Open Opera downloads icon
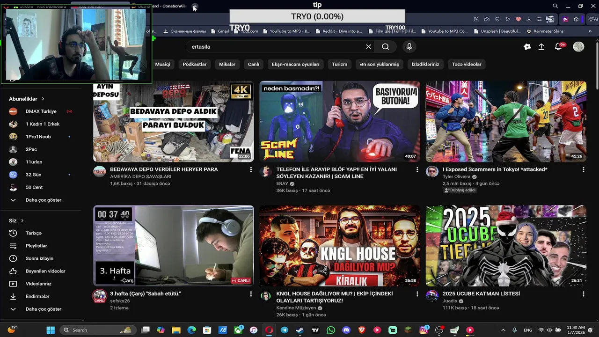 click(529, 19)
